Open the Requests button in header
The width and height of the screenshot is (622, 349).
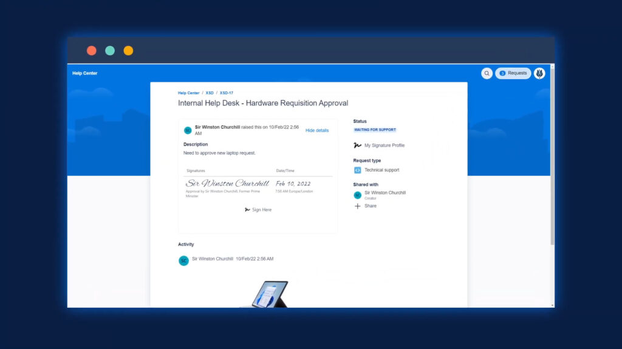513,73
